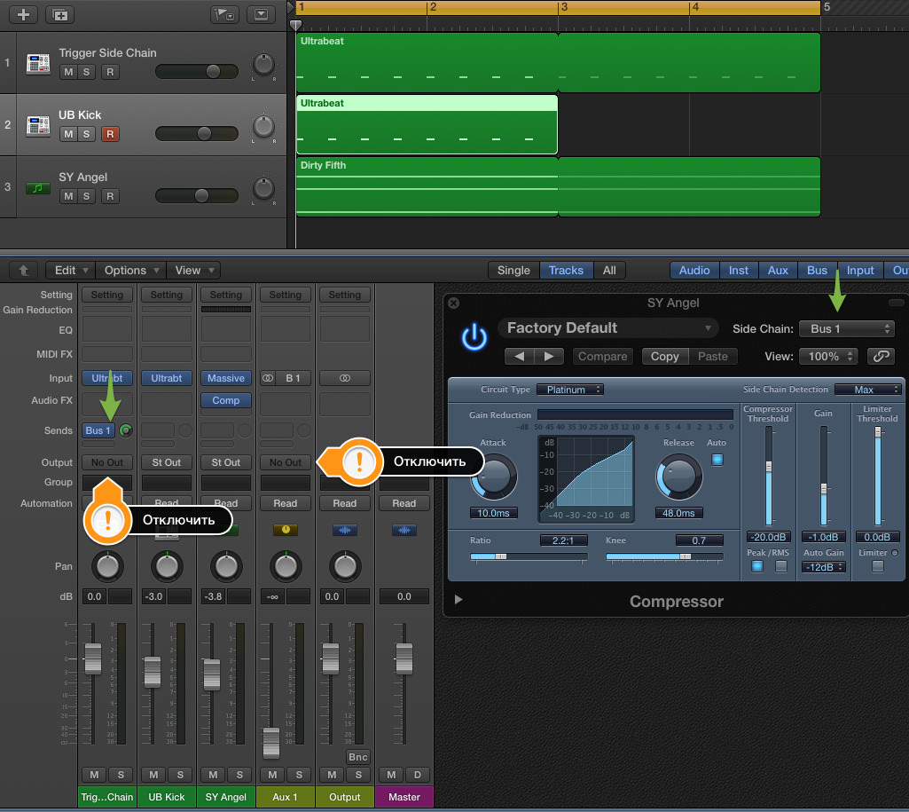Open the mixer Options menu

(131, 271)
